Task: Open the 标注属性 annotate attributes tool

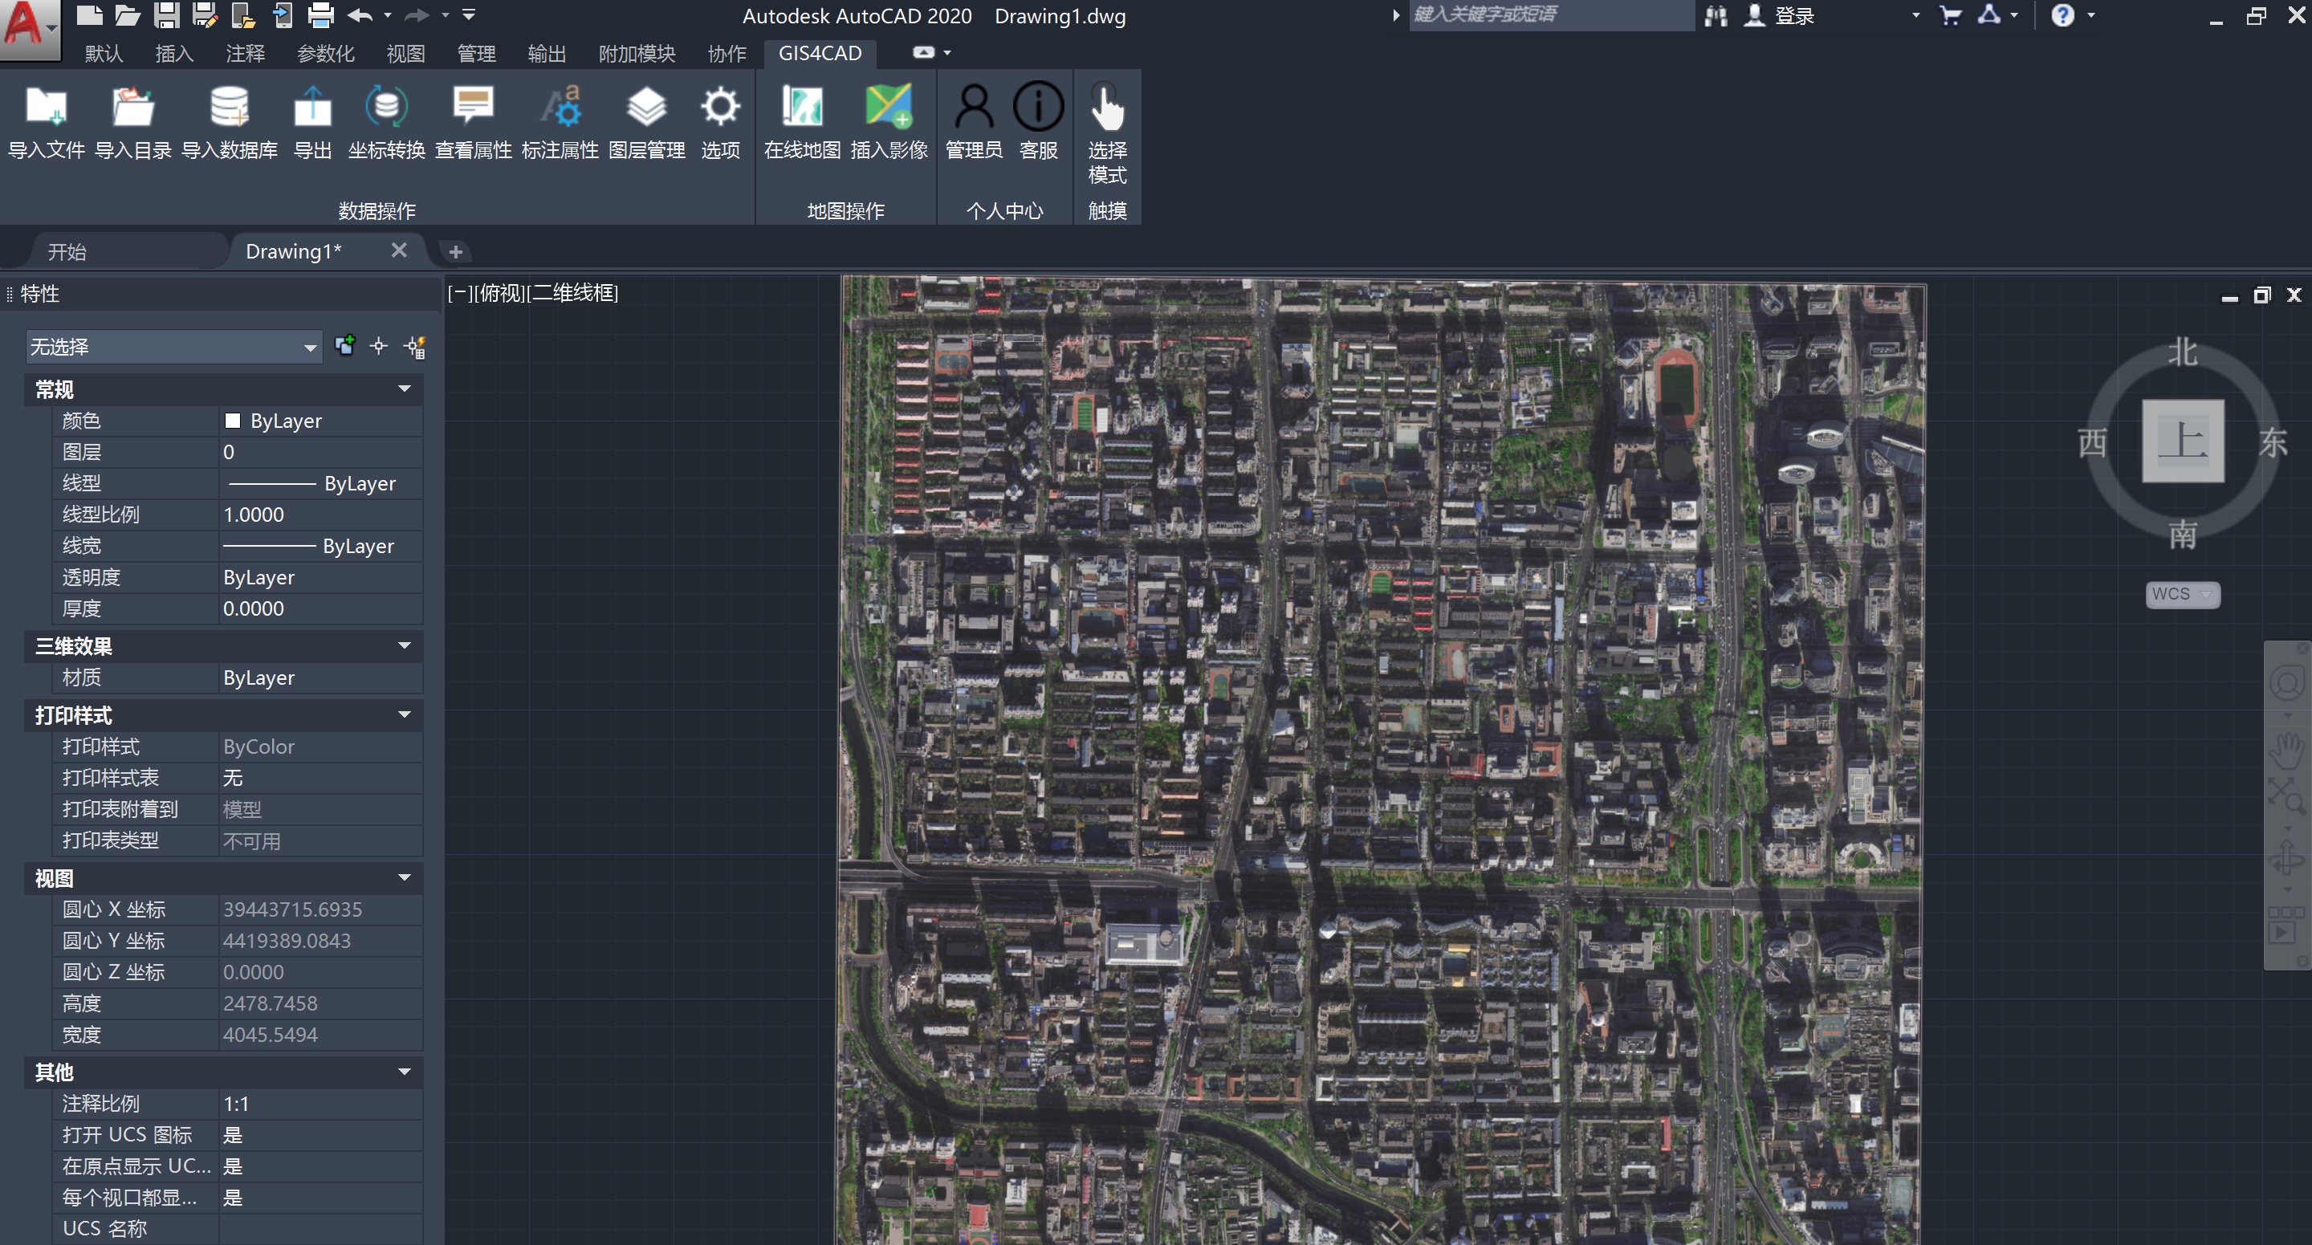Action: click(560, 121)
